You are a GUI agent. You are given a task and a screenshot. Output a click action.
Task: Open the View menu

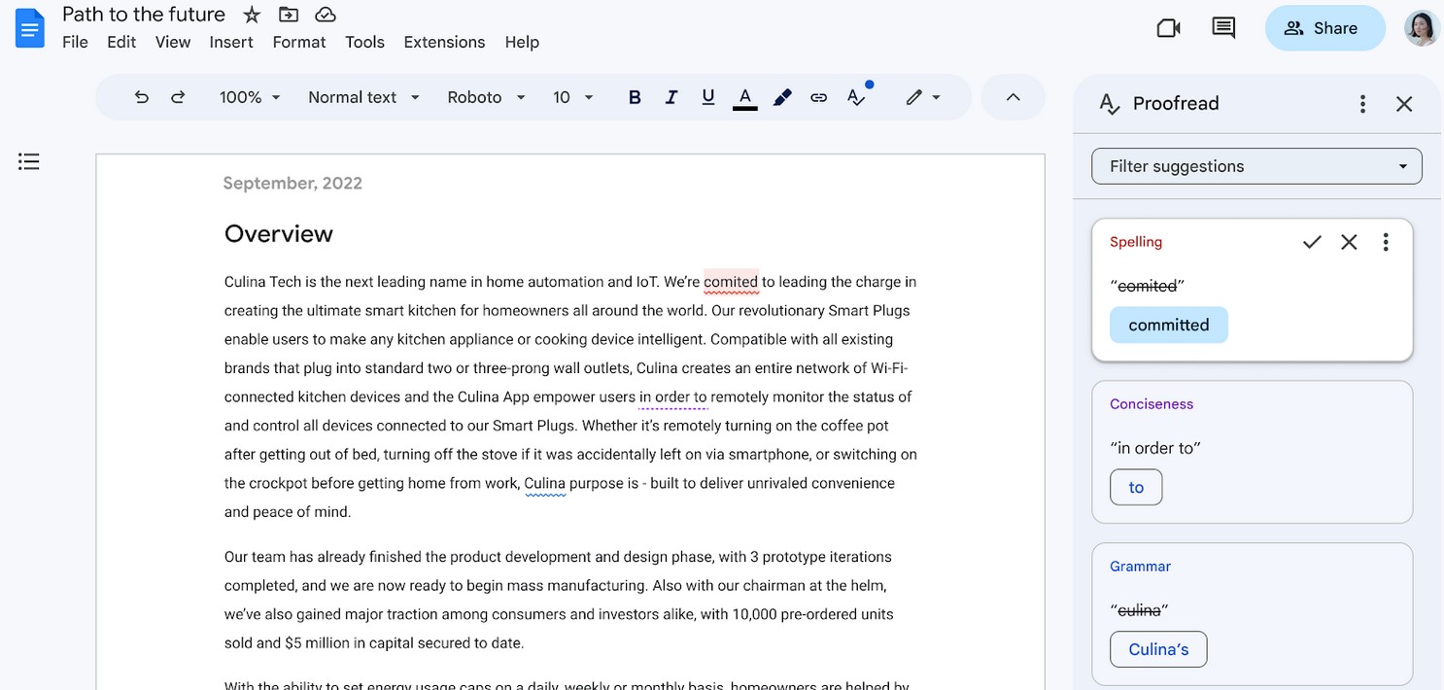173,42
